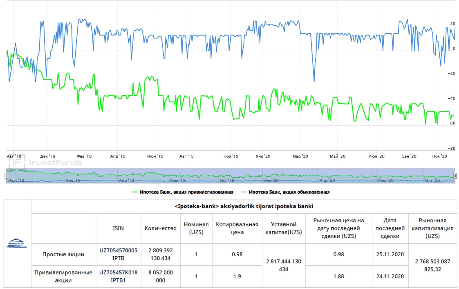459x289 pixels.
Task: Click the quotation price 0.98 cell
Action: click(237, 254)
